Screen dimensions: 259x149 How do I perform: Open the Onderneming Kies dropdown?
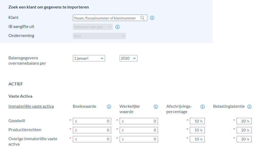(99, 36)
